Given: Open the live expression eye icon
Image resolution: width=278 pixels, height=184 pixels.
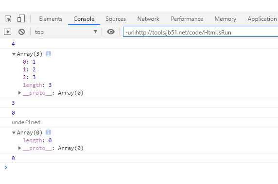Looking at the screenshot, I should (x=111, y=32).
